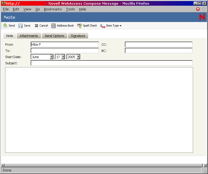The width and height of the screenshot is (208, 174).
Task: Click the red update notification icon
Action: [x=198, y=9]
